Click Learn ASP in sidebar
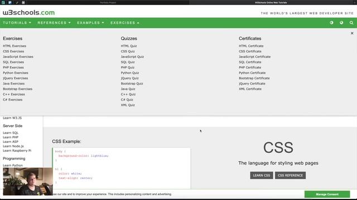 (11, 142)
